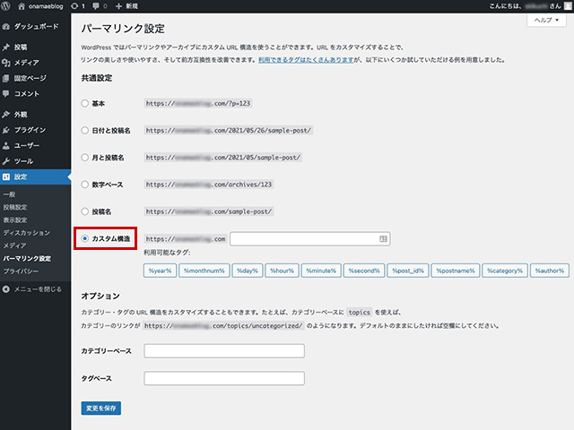
Task: Insert the %monthnum% tag button
Action: tap(204, 271)
